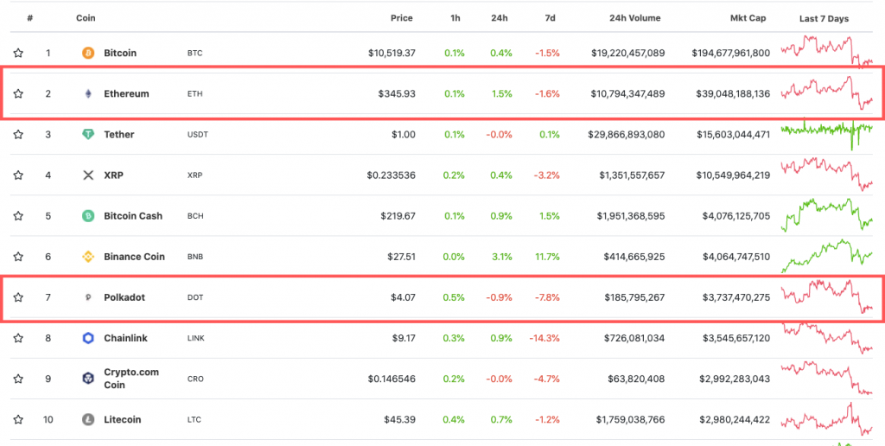Open Binance Coin's green 7-day sparkline
This screenshot has width=885, height=446.
827,256
